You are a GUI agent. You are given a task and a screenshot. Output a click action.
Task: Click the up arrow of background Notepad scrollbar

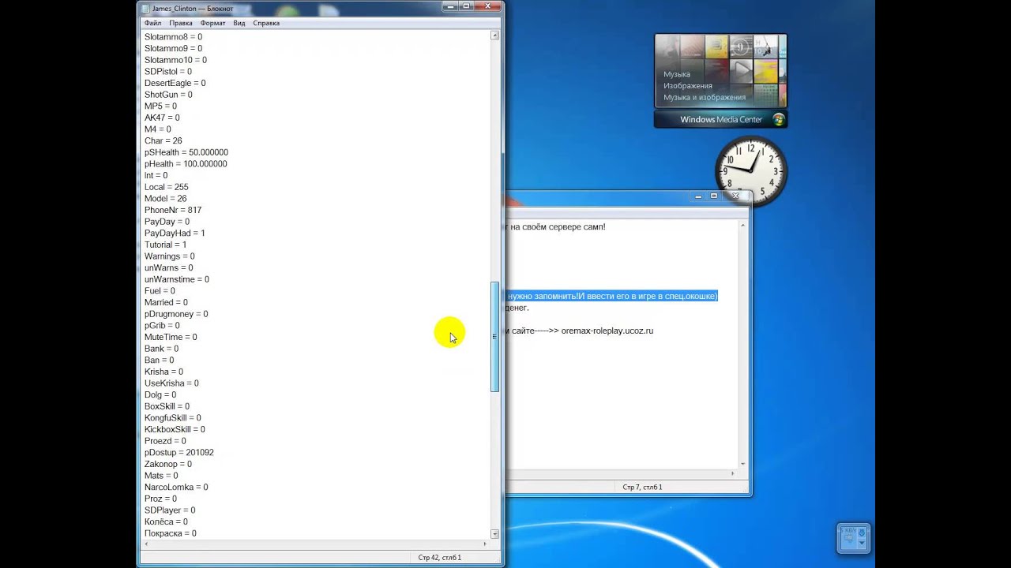pos(742,226)
